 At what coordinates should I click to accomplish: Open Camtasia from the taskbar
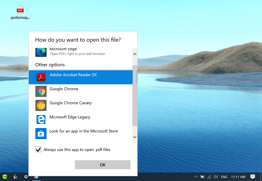(x=5, y=177)
